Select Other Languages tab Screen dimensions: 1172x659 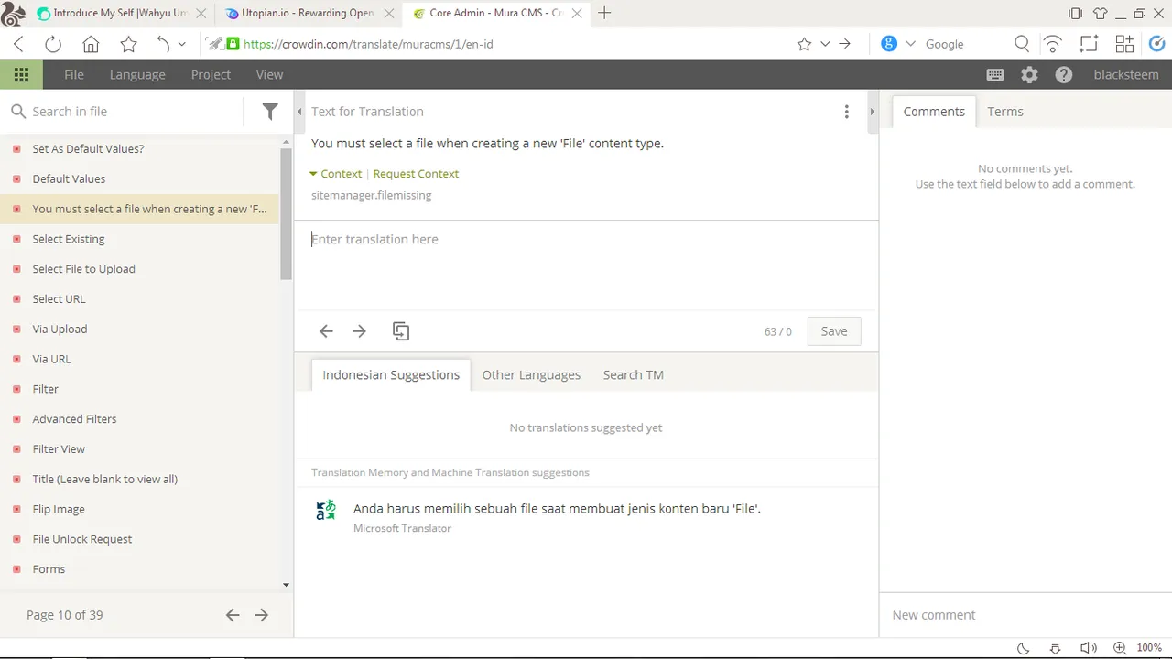[x=531, y=374]
